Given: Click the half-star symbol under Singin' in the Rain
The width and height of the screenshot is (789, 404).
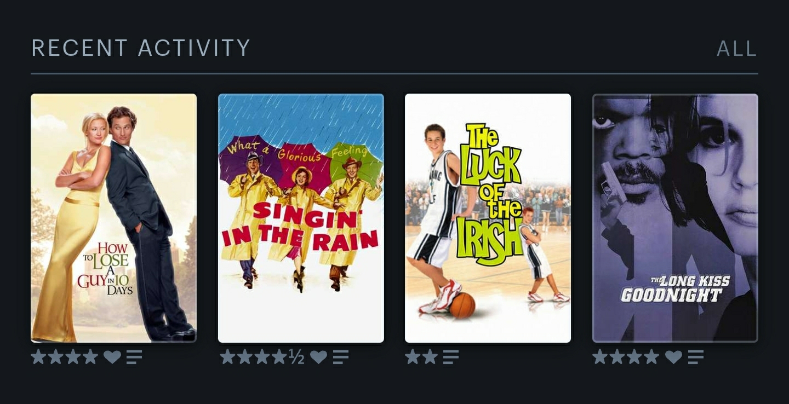Looking at the screenshot, I should coord(296,357).
